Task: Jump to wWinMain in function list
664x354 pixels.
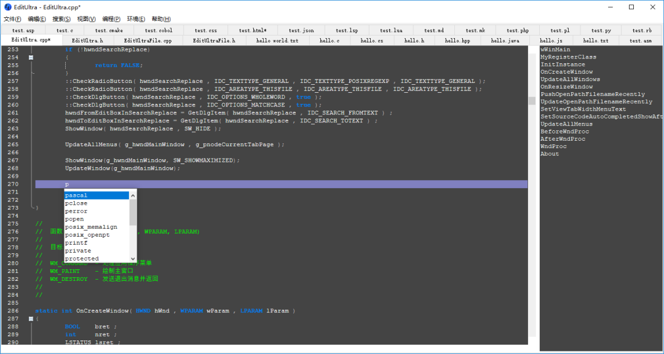Action: click(555, 50)
